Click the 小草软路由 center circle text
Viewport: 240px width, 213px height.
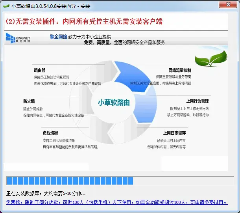pyautogui.click(x=114, y=103)
